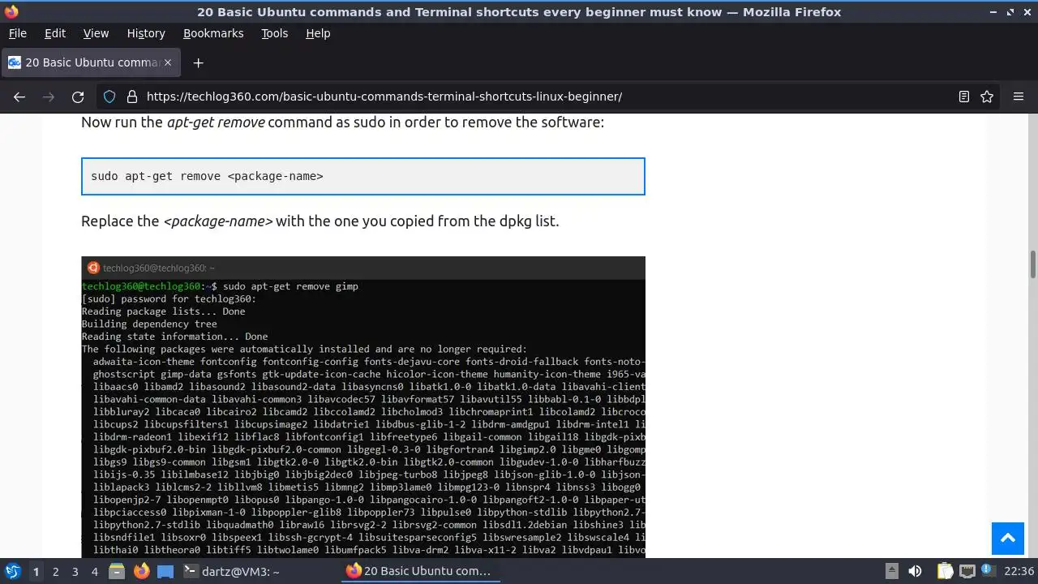Click the sudo apt-get remove code box

[363, 176]
